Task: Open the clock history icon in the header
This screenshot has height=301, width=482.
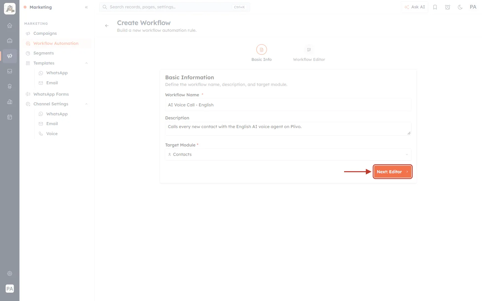Action: tap(448, 7)
